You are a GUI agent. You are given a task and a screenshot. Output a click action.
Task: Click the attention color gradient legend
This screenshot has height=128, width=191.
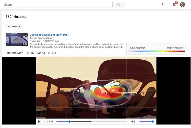[x=157, y=51]
